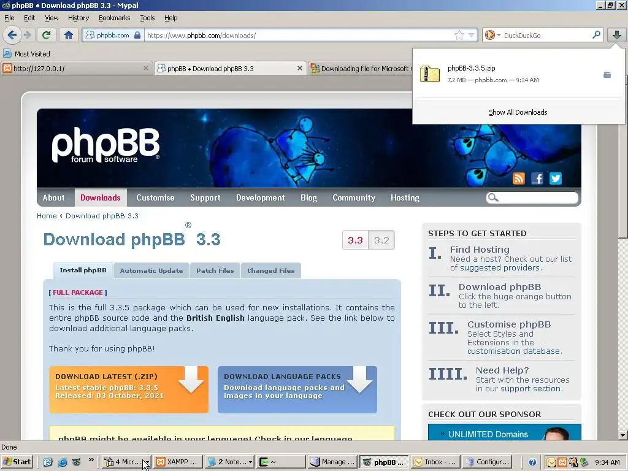Open the Blog nav item
Screen dimensions: 628x471
tap(308, 197)
